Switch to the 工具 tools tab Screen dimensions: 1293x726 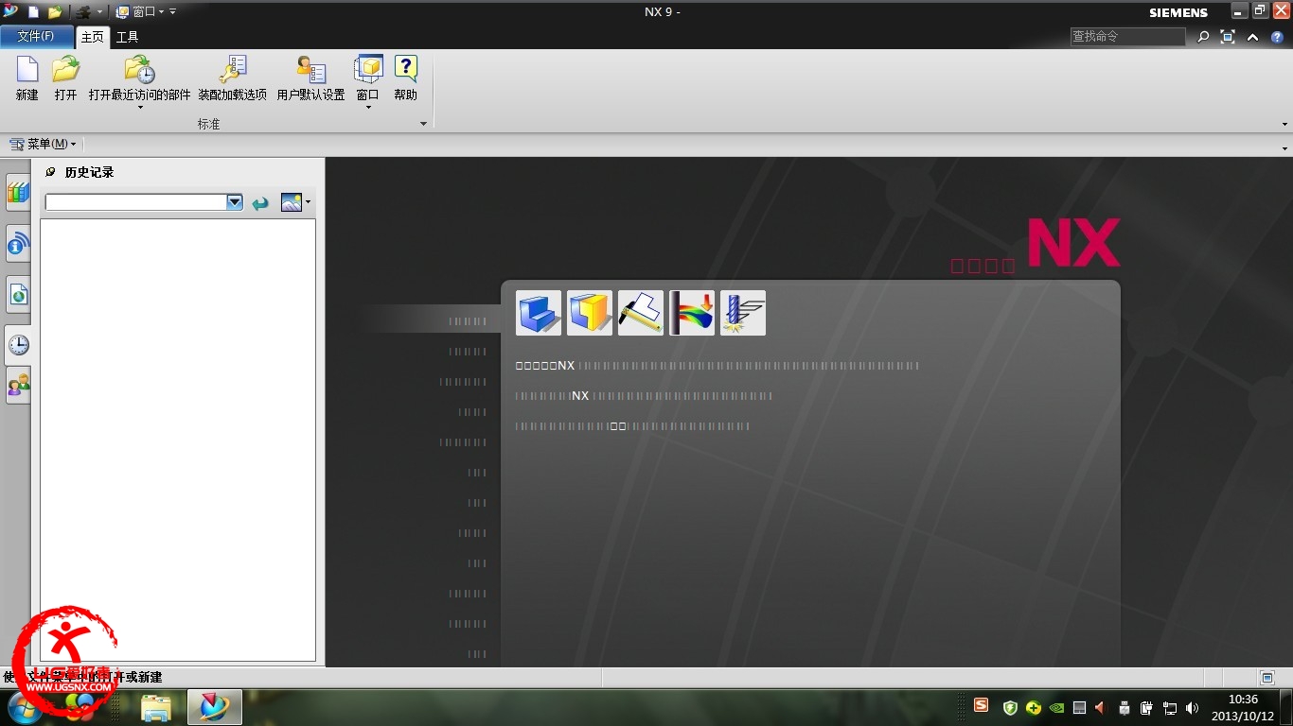[127, 37]
